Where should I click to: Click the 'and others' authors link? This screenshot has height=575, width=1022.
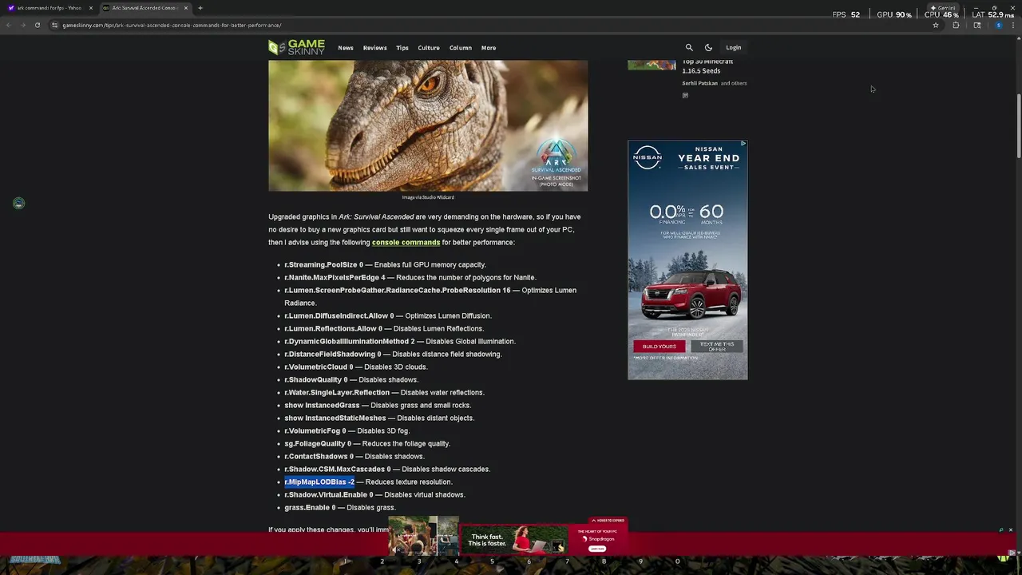tap(734, 83)
